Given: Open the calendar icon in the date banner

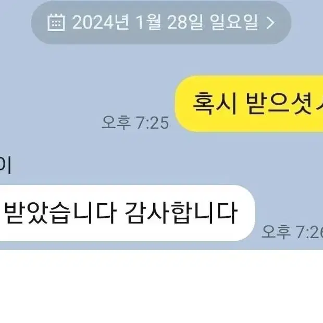Looking at the screenshot, I should (x=56, y=22).
